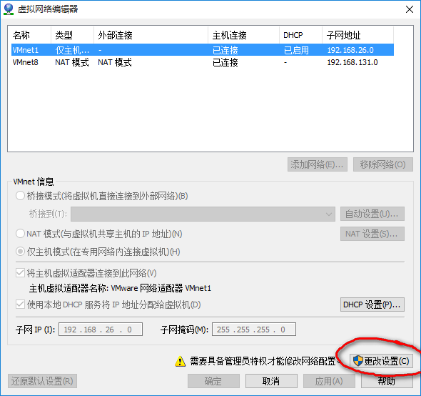Image resolution: width=421 pixels, height=396 pixels.
Task: Click the 应用(A) button
Action: tap(329, 381)
